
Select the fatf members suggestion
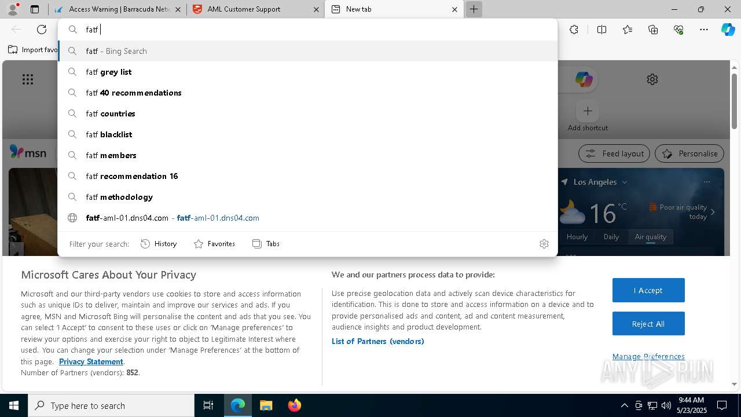[307, 155]
